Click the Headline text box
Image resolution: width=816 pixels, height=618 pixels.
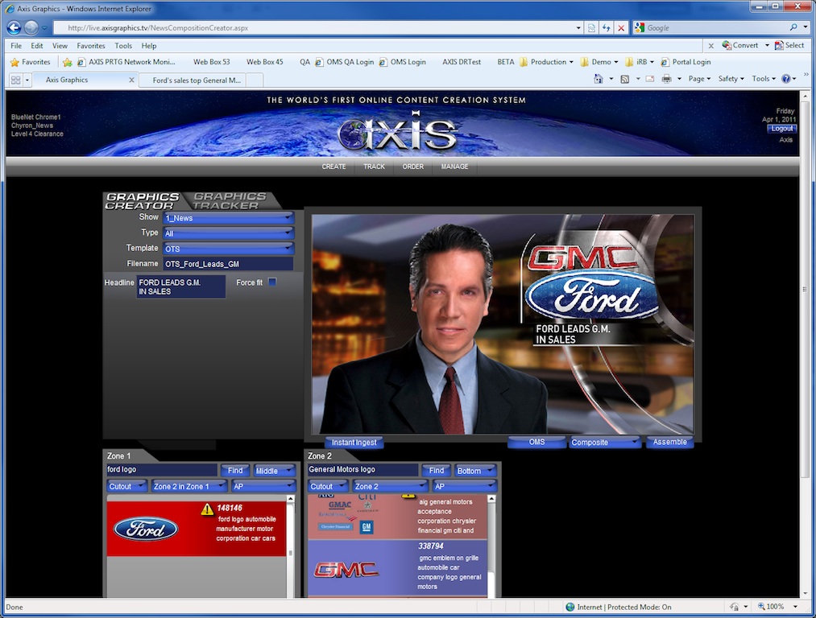click(181, 287)
